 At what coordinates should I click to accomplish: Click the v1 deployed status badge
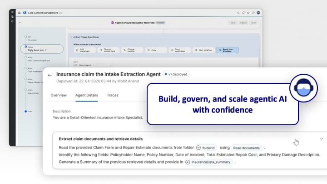176,74
